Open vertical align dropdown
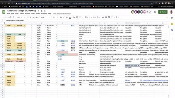 point(90,17)
